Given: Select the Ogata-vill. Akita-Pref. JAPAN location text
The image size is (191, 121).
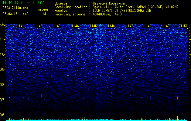Looking at the screenshot, I should pos(135,7).
